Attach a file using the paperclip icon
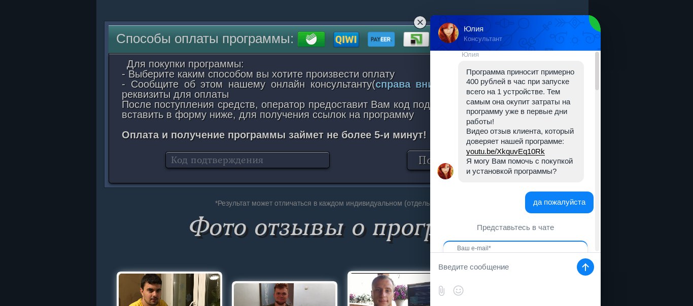693x306 pixels. tap(441, 291)
